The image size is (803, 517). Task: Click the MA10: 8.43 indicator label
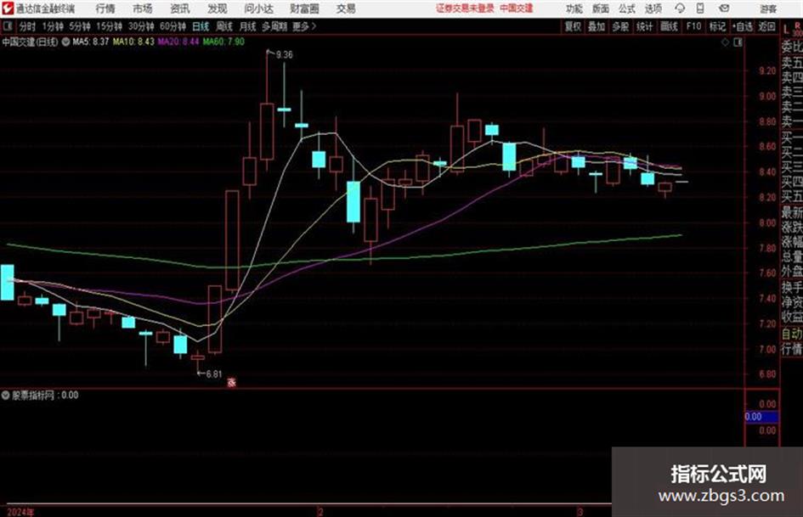point(133,42)
